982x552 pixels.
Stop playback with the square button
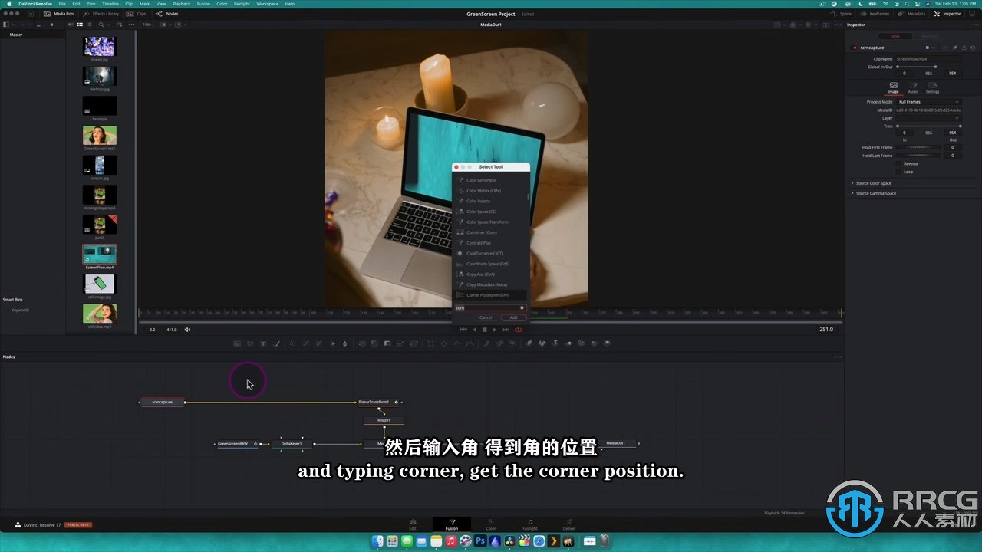pyautogui.click(x=484, y=330)
